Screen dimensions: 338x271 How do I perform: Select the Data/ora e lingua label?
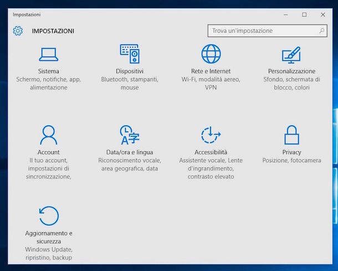[130, 152]
